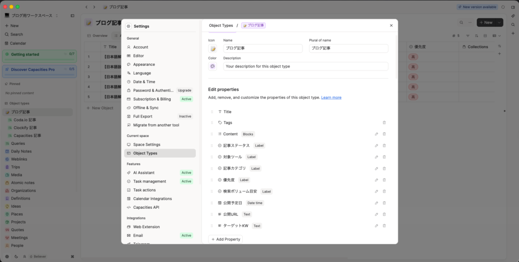
Task: Click the filter icon in table toolbar
Action: (x=468, y=35)
